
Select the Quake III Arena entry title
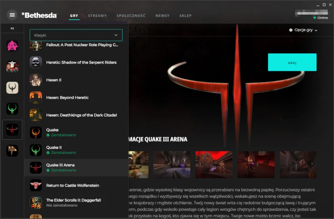[60, 165]
